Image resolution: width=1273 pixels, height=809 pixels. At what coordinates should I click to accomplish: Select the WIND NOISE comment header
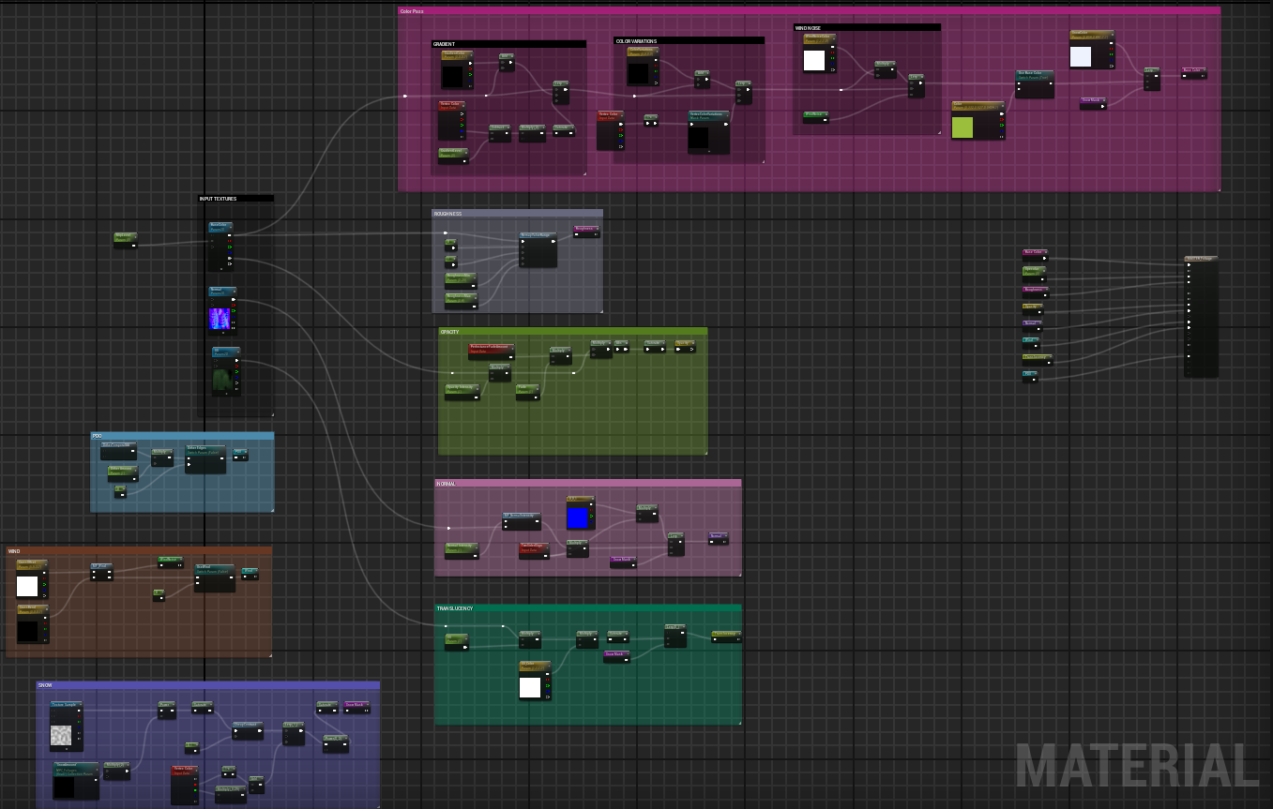click(x=867, y=28)
